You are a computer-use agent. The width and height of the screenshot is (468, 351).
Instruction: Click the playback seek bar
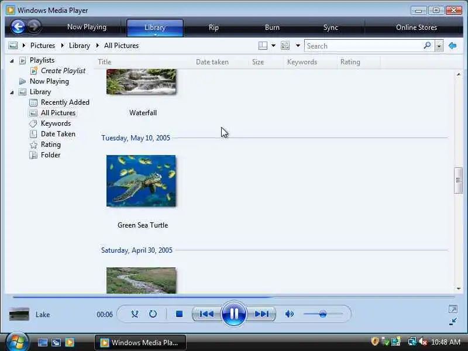point(233,297)
